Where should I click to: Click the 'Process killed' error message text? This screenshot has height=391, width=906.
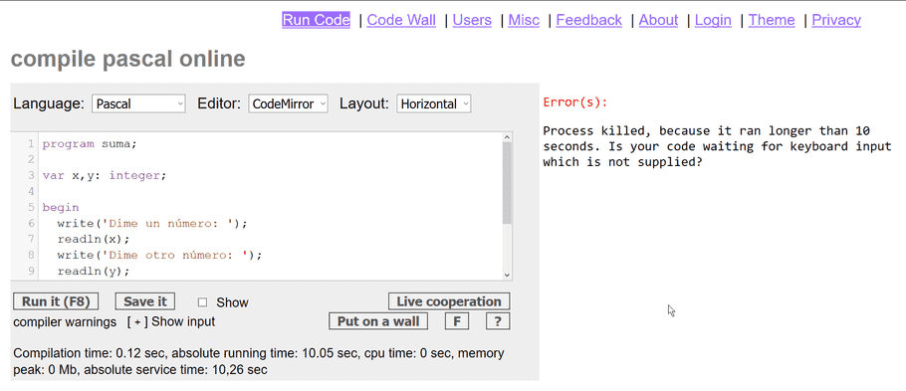pos(717,146)
